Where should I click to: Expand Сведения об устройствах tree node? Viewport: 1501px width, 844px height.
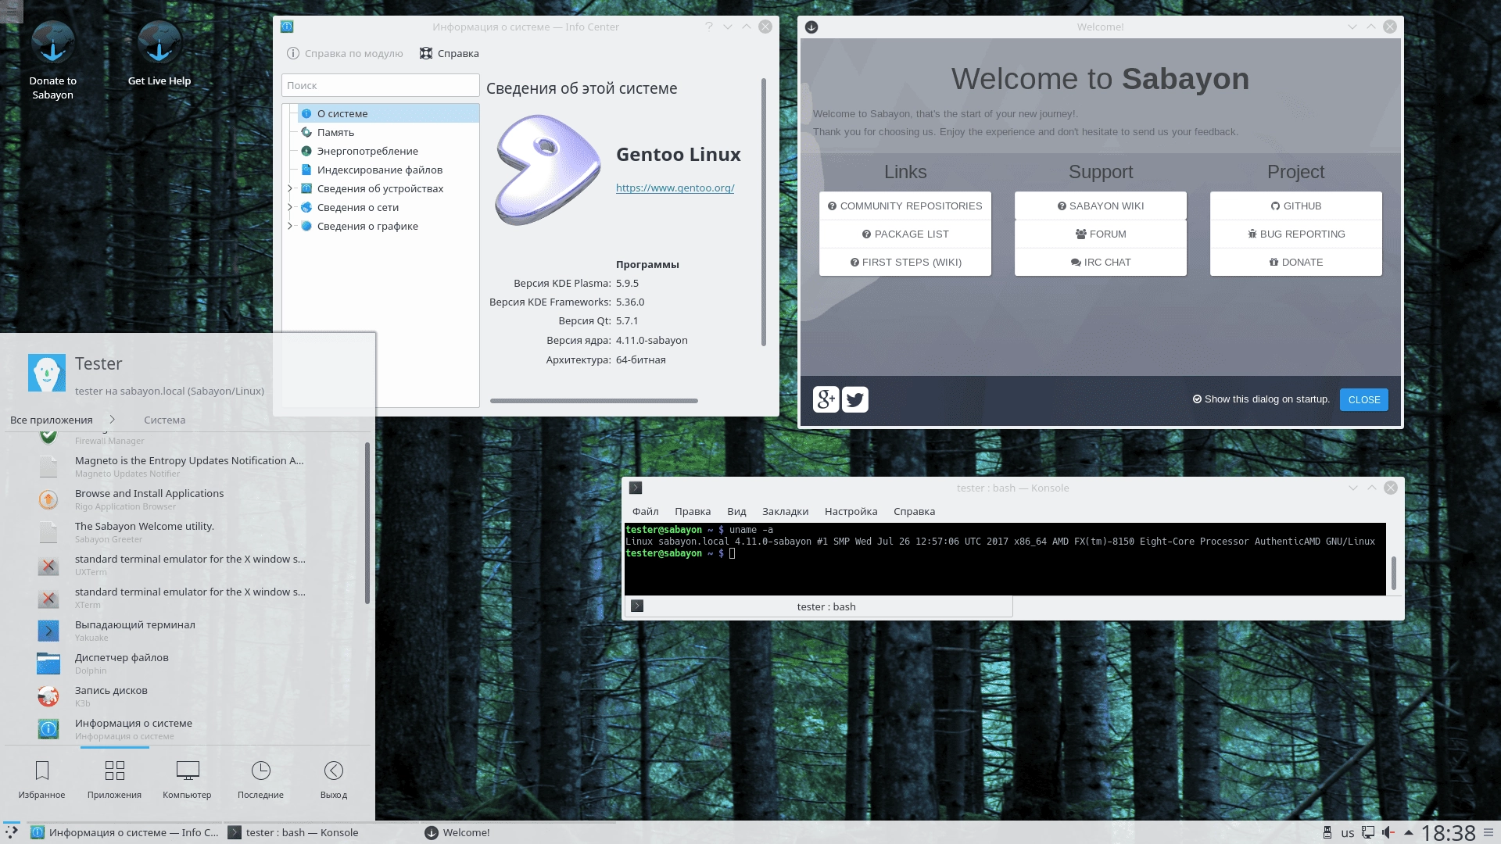(x=290, y=188)
